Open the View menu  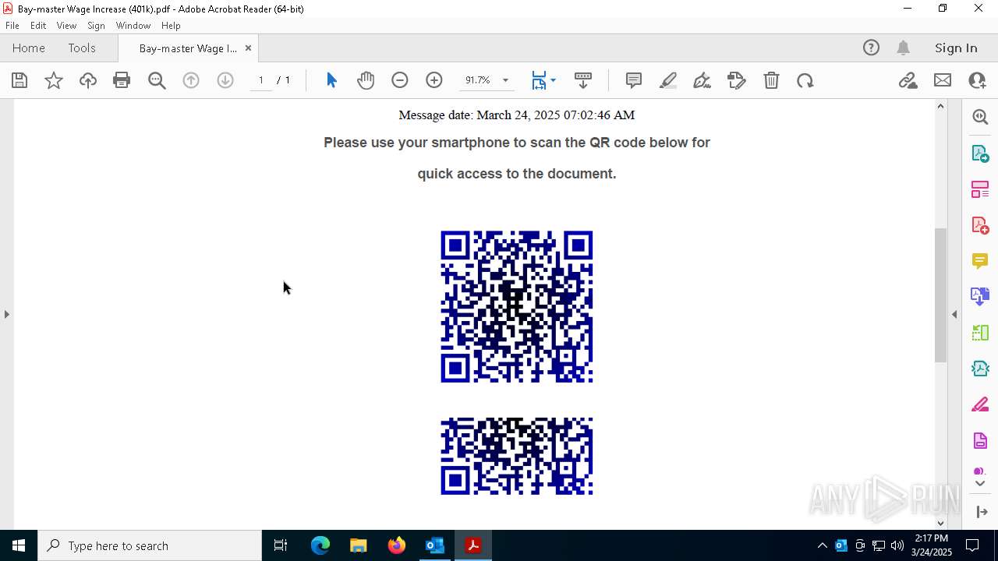tap(66, 26)
